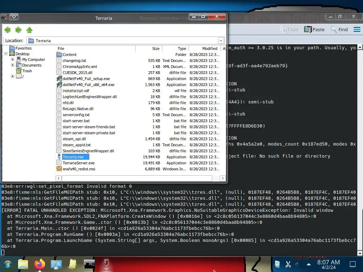Collapse the Desktop tree node

tap(6, 54)
